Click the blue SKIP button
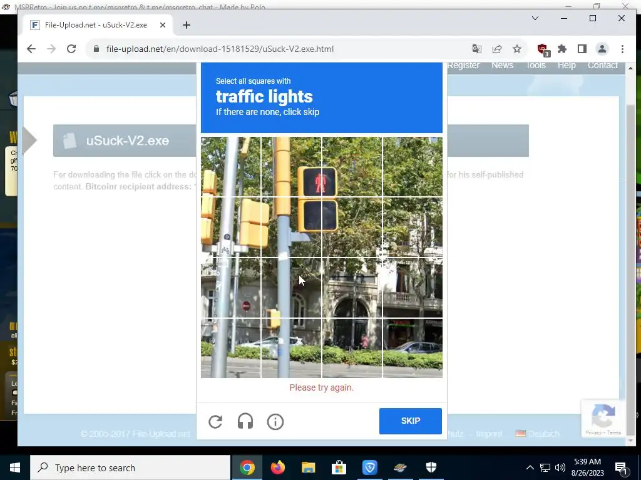Image resolution: width=641 pixels, height=480 pixels. (x=411, y=421)
